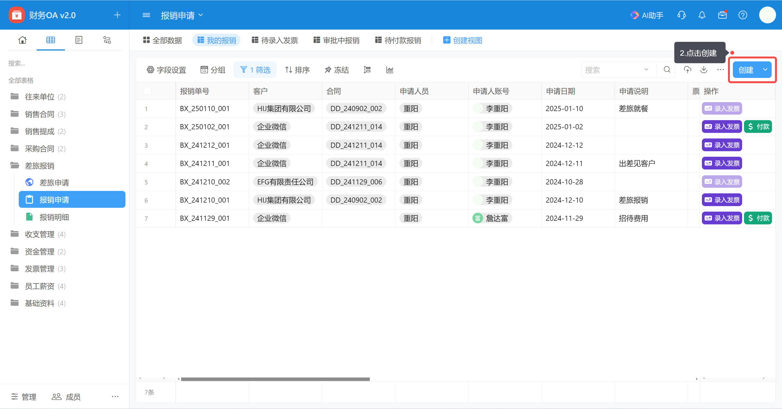This screenshot has width=782, height=409.
Task: Open the 1 筛选 filter
Action: pos(255,70)
